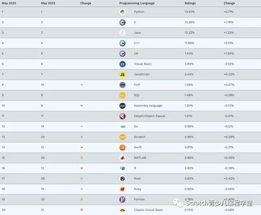Open the C++ language name

137,43
